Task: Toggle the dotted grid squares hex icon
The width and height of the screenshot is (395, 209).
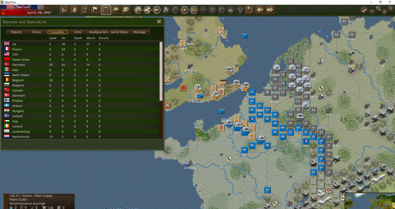Action: pos(212,10)
